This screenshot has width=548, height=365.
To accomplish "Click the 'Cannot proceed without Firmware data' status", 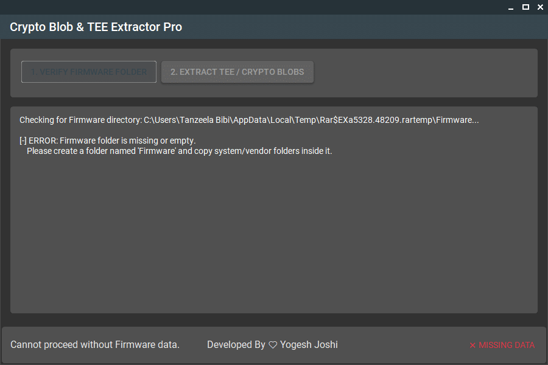I will click(x=95, y=345).
